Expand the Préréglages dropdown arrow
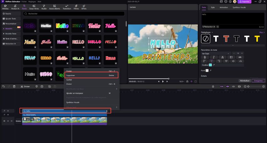The width and height of the screenshot is (267, 143). (x=212, y=32)
